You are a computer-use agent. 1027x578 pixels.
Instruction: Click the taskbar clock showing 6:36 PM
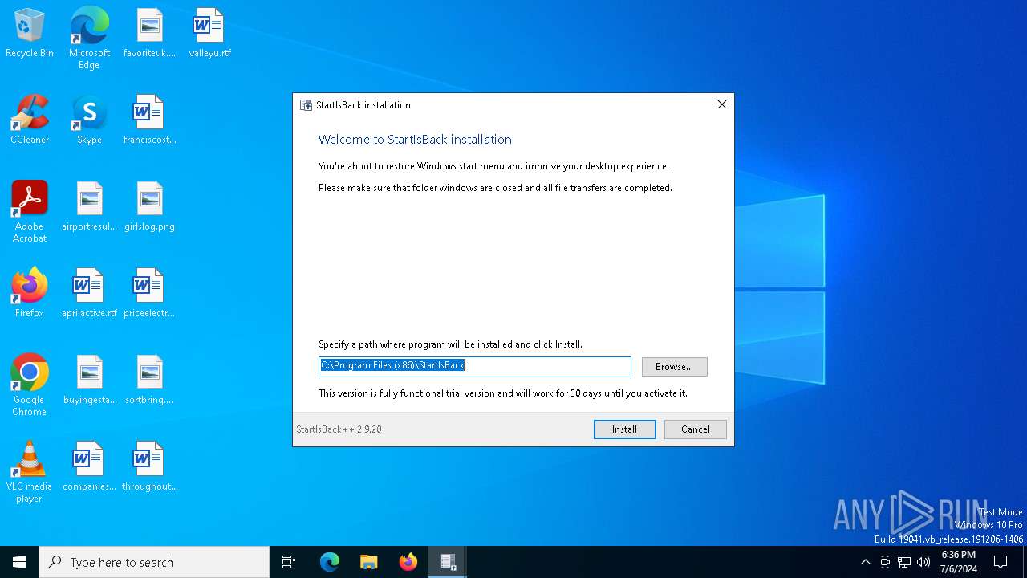point(959,562)
